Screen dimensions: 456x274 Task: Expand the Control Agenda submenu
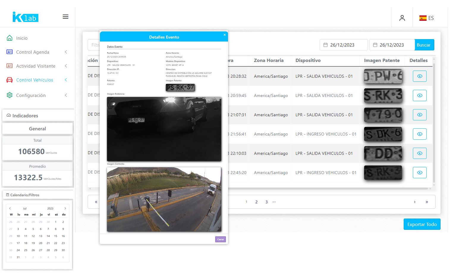tap(66, 52)
